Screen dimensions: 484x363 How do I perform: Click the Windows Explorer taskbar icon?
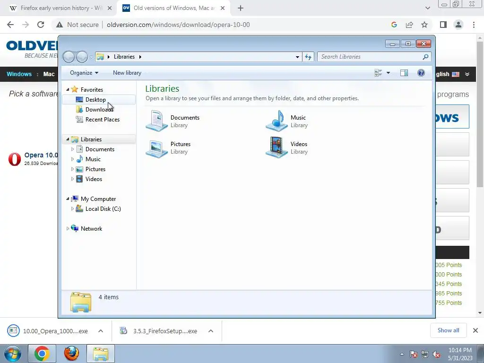tap(101, 354)
